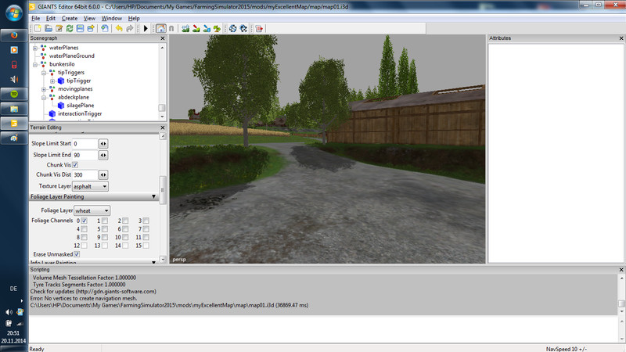Collapse the abdeckplane node
Image resolution: width=626 pixels, height=352 pixels.
(x=44, y=97)
